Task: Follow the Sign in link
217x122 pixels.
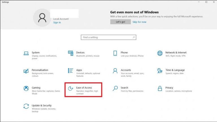Action: click(x=57, y=23)
